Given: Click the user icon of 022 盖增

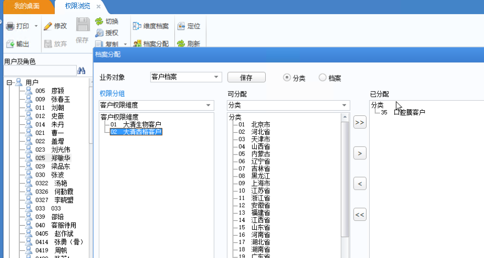Looking at the screenshot, I should pyautogui.click(x=29, y=141).
